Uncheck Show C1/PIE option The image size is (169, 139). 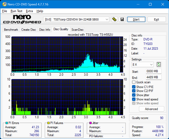click(134, 87)
